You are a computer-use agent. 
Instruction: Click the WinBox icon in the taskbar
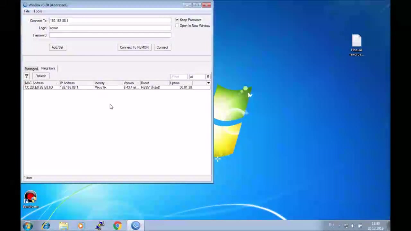(136, 226)
